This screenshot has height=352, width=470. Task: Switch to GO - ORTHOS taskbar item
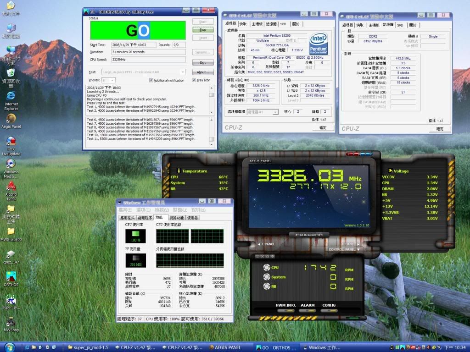tap(276, 347)
